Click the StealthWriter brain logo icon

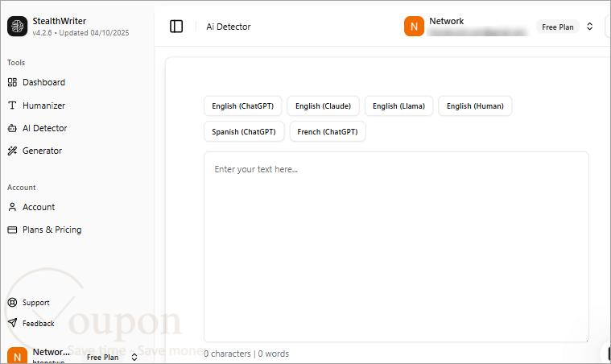click(17, 26)
